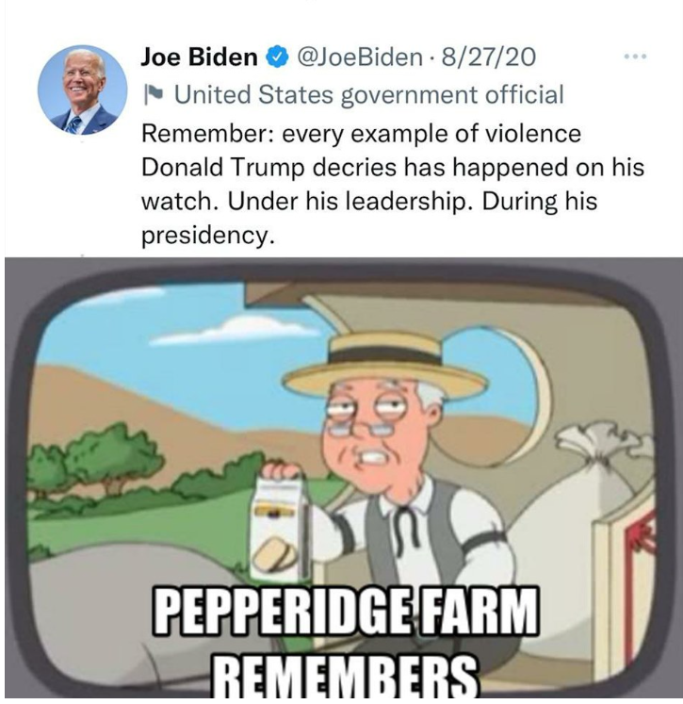Click the REMEMBERS caption text
Viewport: 683px width, 704px height.
[346, 678]
